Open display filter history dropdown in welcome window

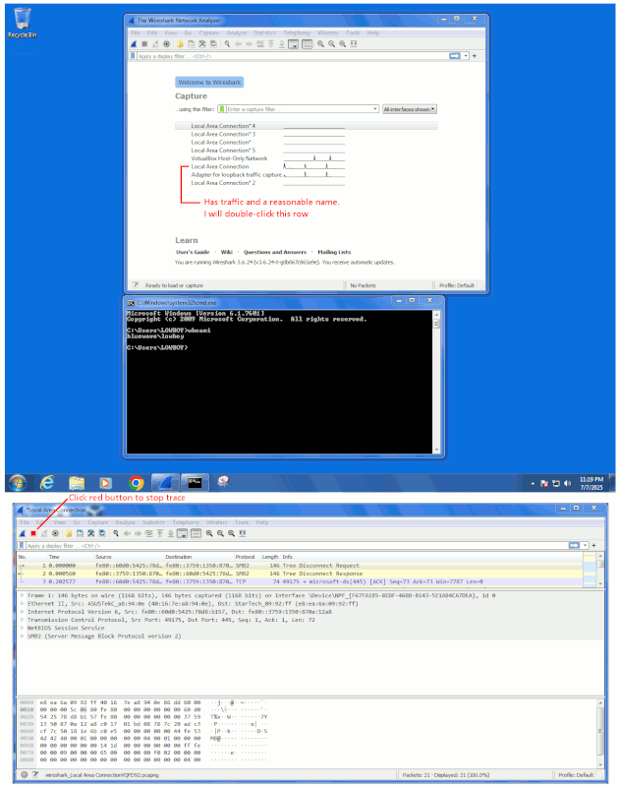(466, 56)
